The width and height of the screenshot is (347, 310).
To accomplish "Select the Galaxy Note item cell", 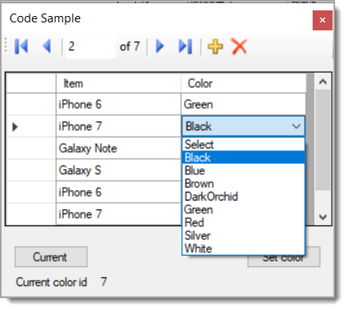I will coord(118,149).
